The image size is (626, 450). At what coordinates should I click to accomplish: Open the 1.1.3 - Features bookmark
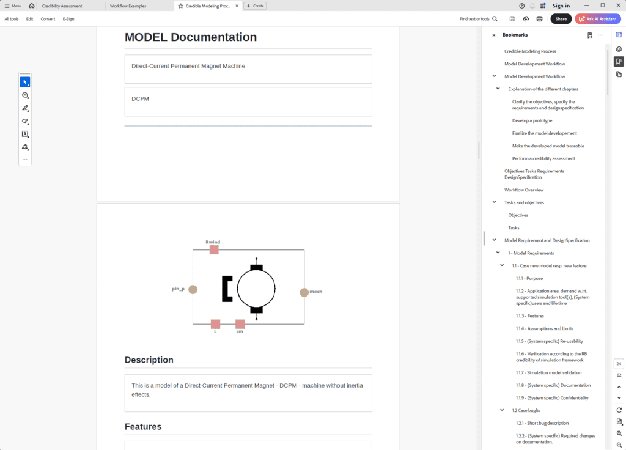[x=530, y=316]
